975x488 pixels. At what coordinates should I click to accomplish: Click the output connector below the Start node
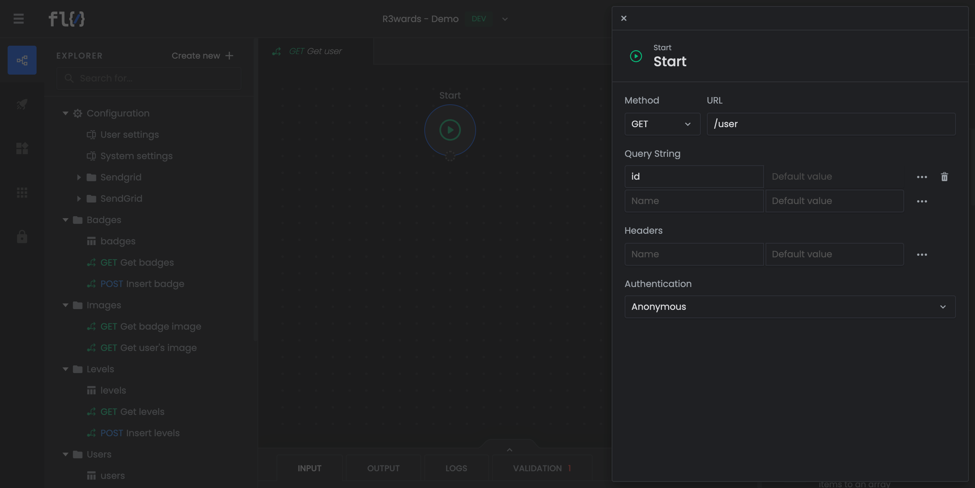click(x=450, y=156)
